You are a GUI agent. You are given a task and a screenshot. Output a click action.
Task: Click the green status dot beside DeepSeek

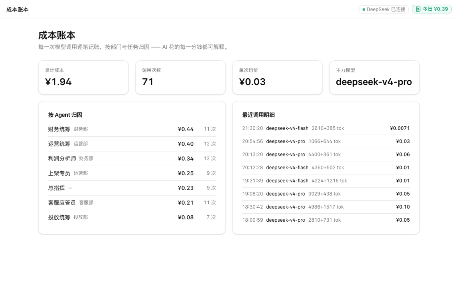(x=364, y=9)
